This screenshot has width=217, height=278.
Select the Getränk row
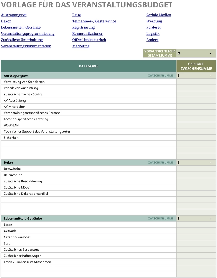(89, 231)
